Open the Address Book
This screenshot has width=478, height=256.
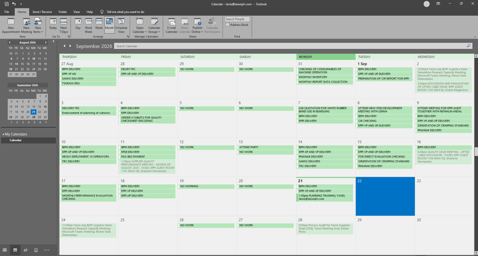237,25
